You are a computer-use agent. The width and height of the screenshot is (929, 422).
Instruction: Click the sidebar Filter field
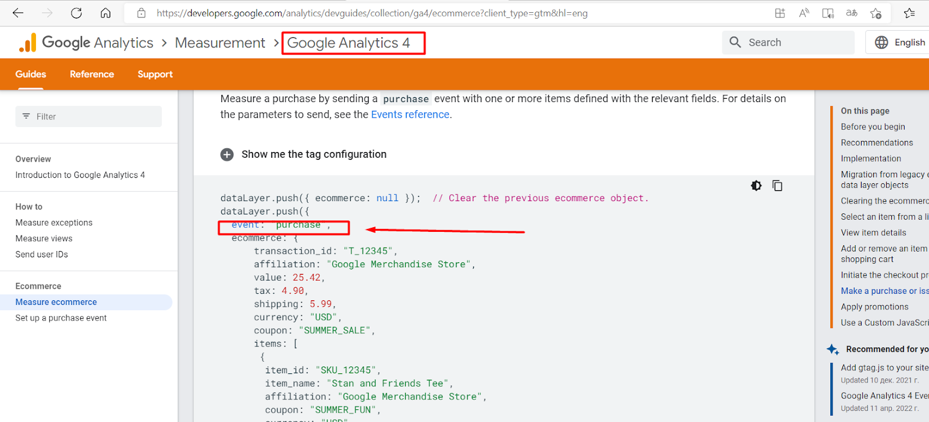tap(88, 117)
